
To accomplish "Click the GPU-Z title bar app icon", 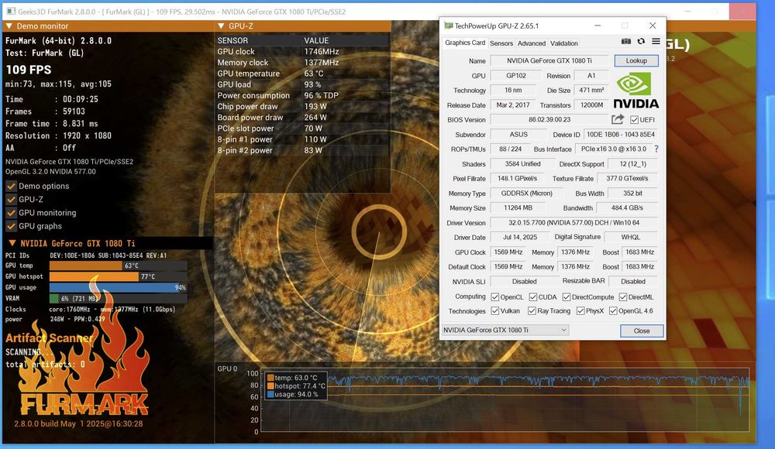I will point(448,26).
